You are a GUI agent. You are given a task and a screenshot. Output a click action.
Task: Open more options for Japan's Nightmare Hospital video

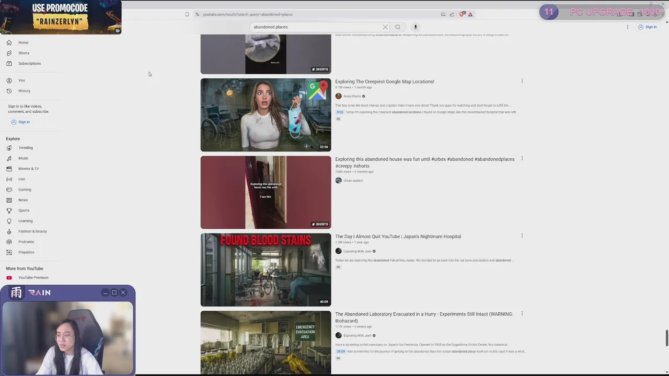(x=522, y=236)
